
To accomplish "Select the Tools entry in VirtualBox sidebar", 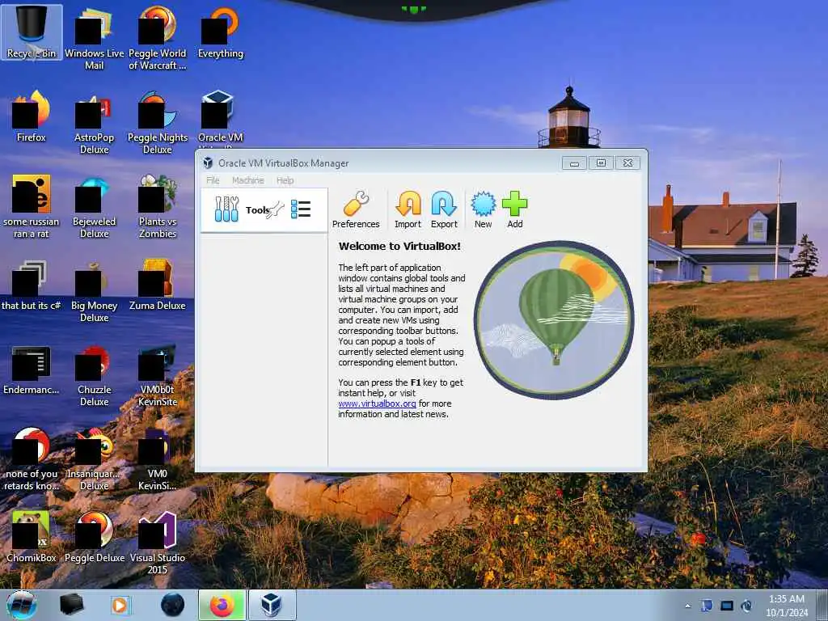I will coord(264,209).
